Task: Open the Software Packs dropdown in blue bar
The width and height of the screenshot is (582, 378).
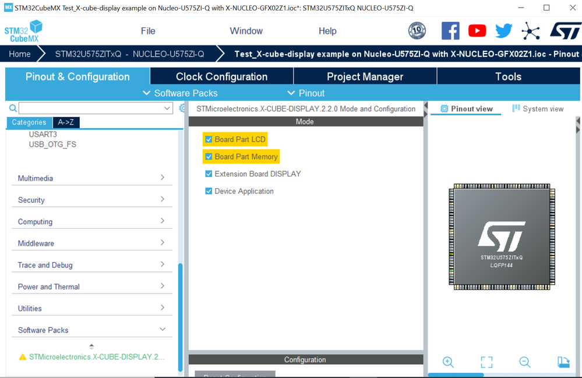Action: 181,93
